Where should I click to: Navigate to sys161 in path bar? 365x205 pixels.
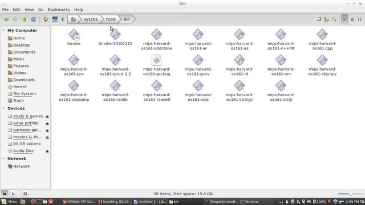pyautogui.click(x=91, y=19)
